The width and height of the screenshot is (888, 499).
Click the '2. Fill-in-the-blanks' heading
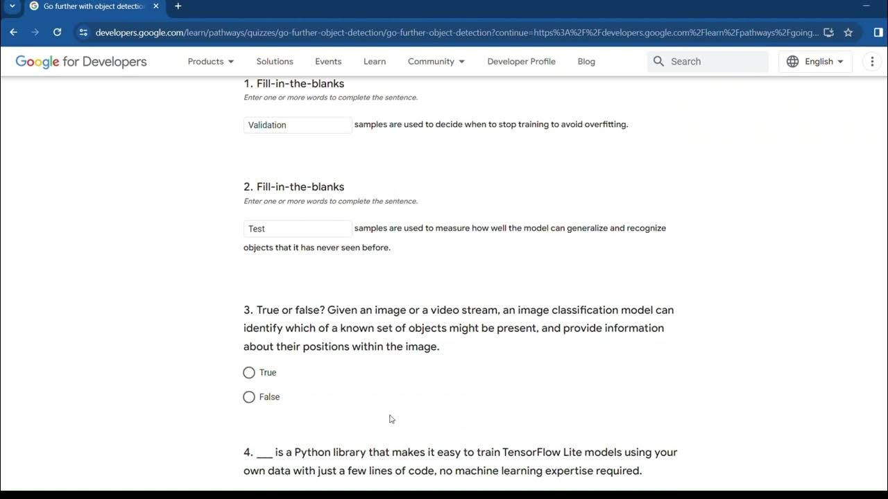click(293, 186)
